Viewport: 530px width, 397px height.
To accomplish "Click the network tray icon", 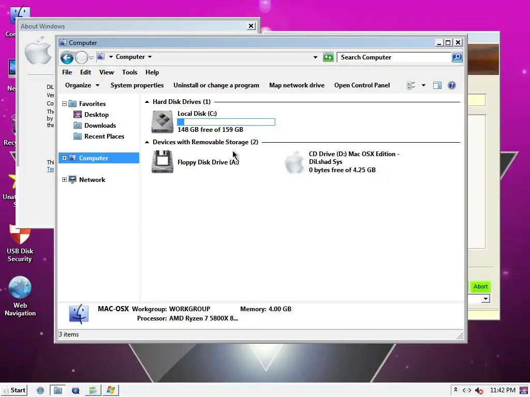I will click(x=467, y=390).
